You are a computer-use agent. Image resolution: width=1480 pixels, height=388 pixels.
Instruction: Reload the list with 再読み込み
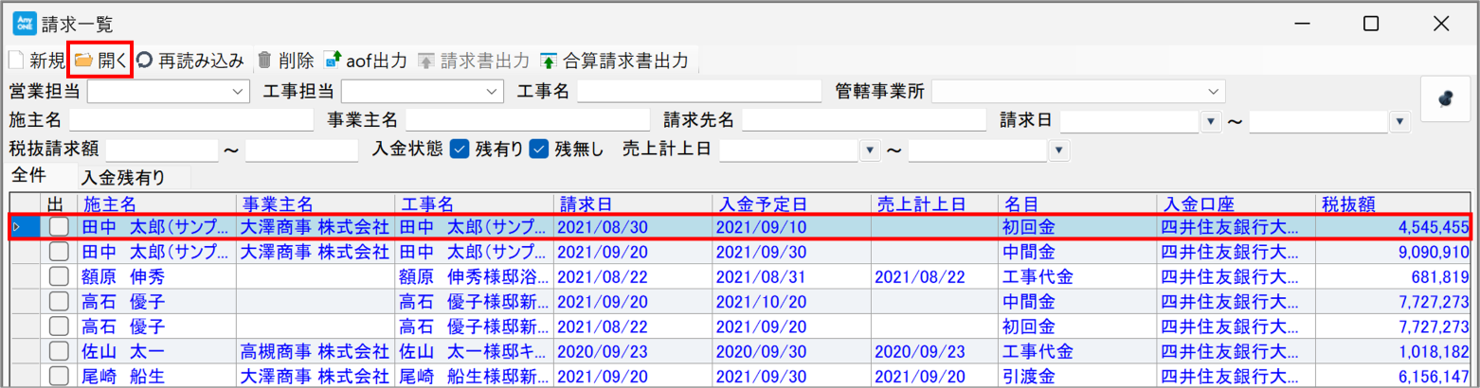[x=144, y=61]
